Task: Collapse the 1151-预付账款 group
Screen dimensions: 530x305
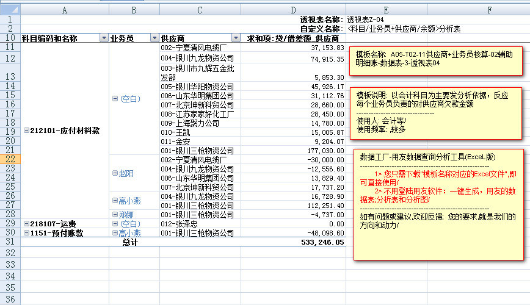Action: pyautogui.click(x=25, y=233)
